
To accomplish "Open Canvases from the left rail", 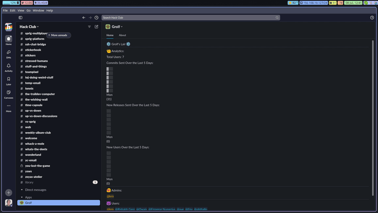I will pyautogui.click(x=9, y=94).
